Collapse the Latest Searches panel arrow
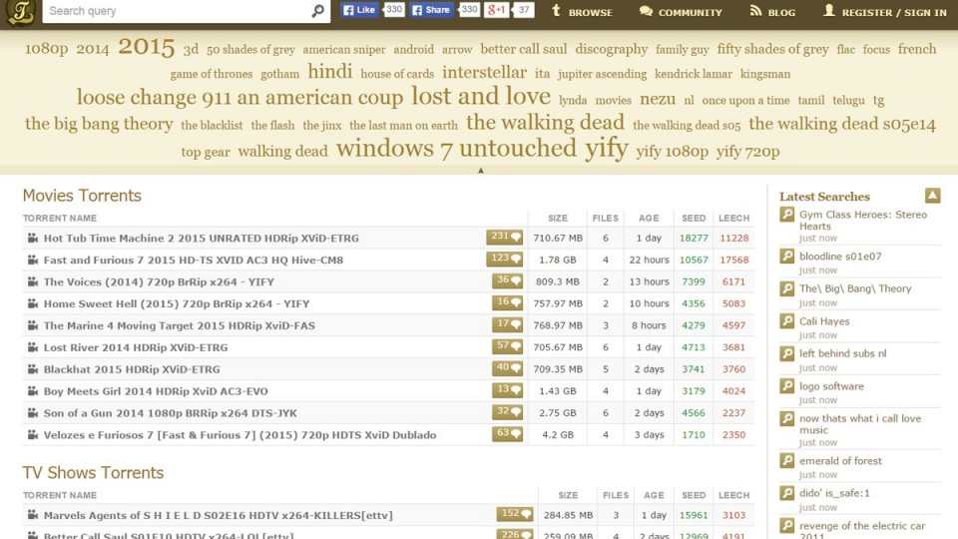958x539 pixels. click(x=932, y=196)
